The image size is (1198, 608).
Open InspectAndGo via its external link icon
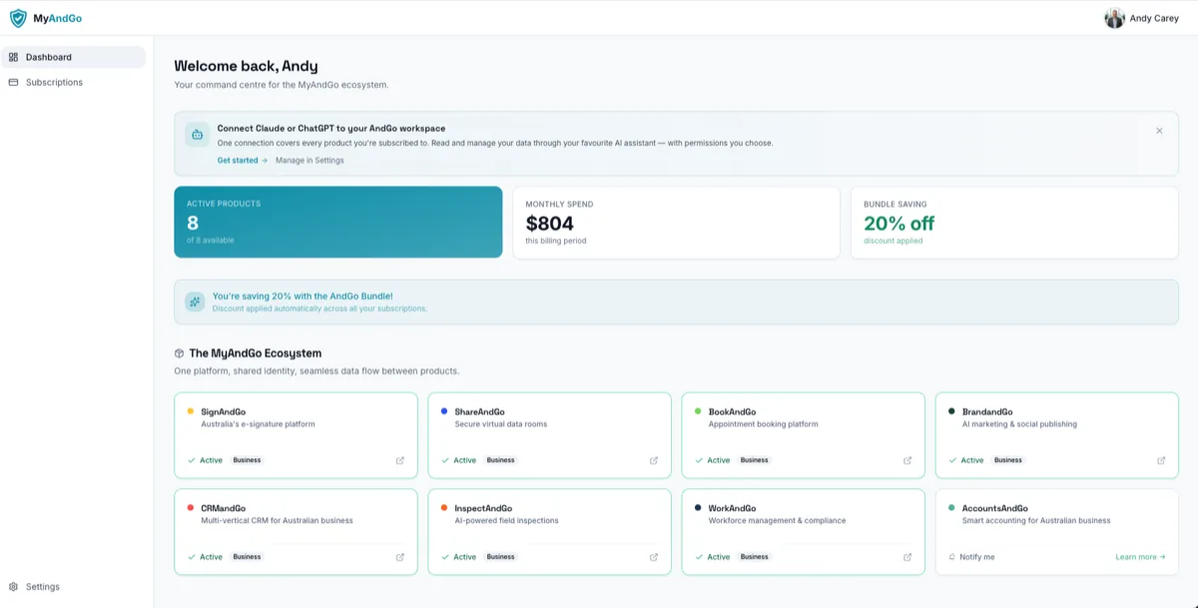pyautogui.click(x=654, y=557)
